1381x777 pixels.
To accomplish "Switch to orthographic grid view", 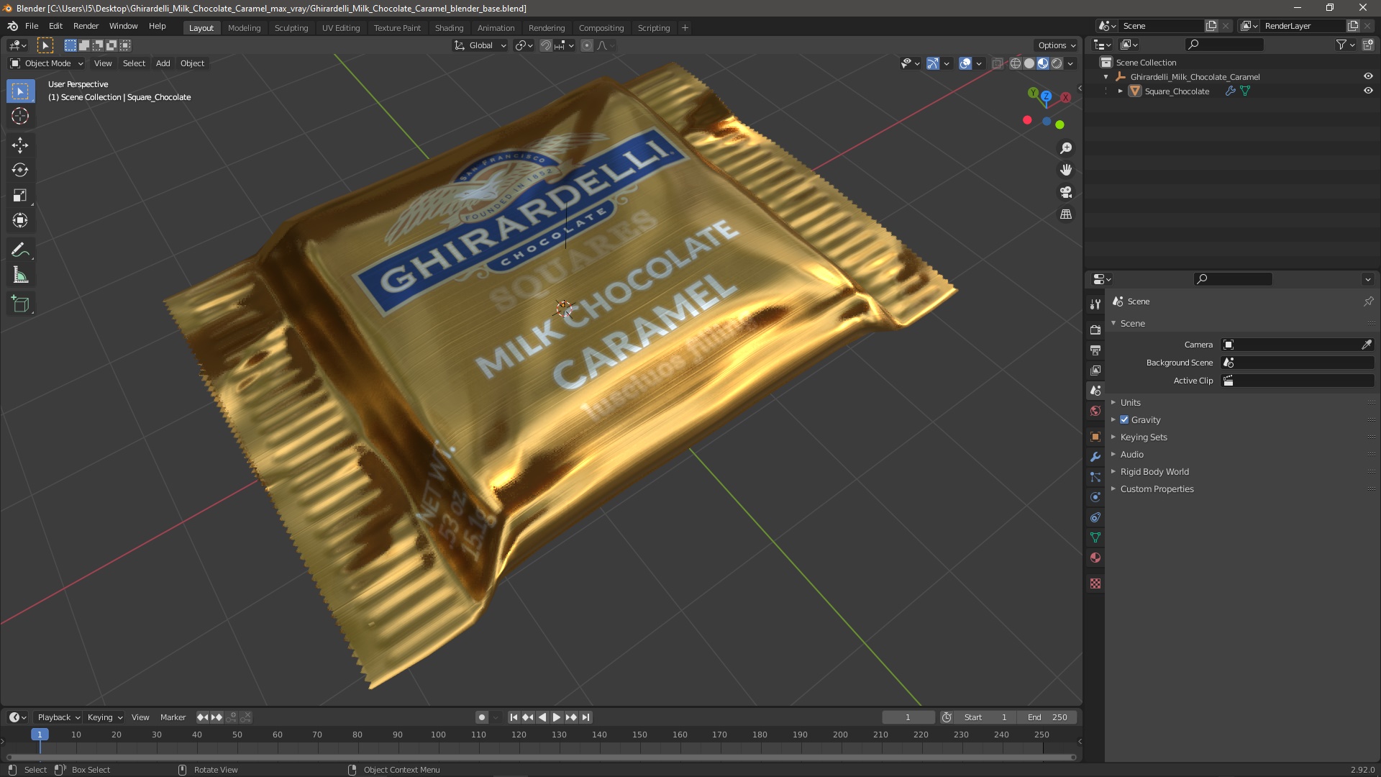I will coord(1066,214).
